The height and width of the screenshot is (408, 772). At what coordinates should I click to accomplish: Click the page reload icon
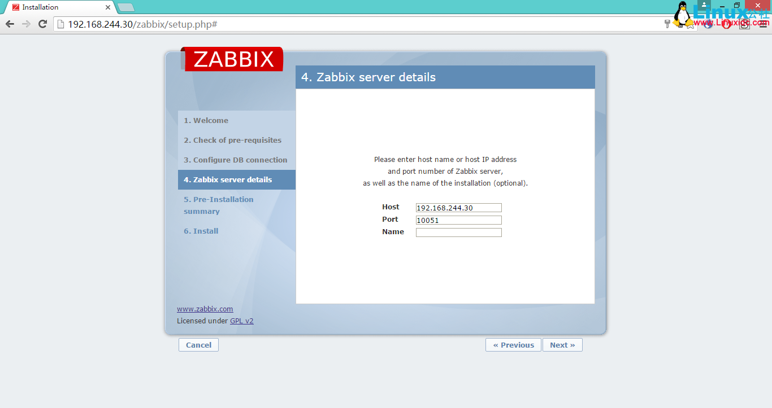[x=42, y=24]
